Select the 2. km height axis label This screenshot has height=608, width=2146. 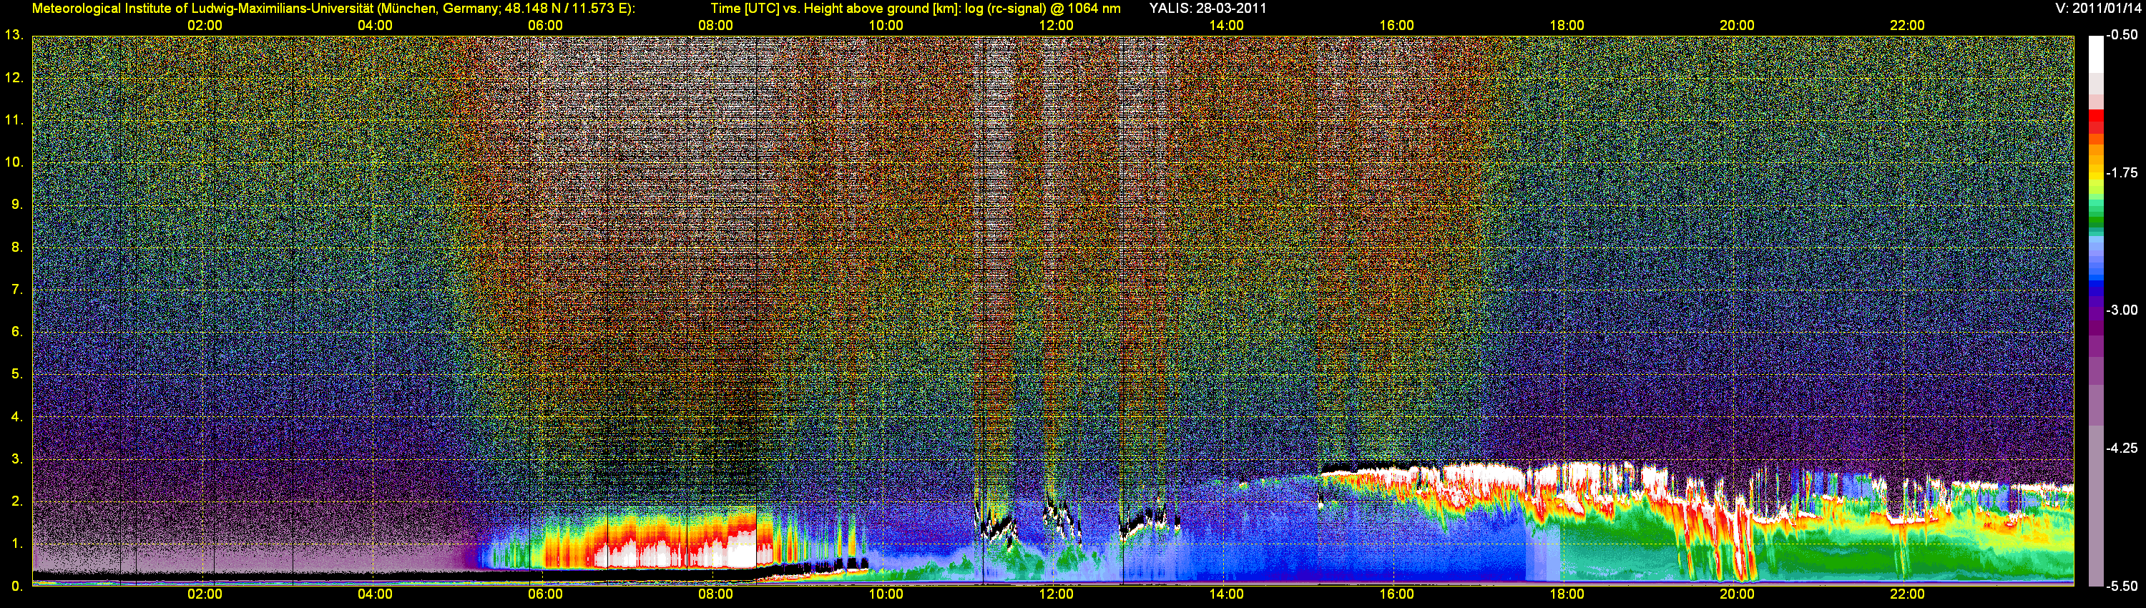[17, 501]
